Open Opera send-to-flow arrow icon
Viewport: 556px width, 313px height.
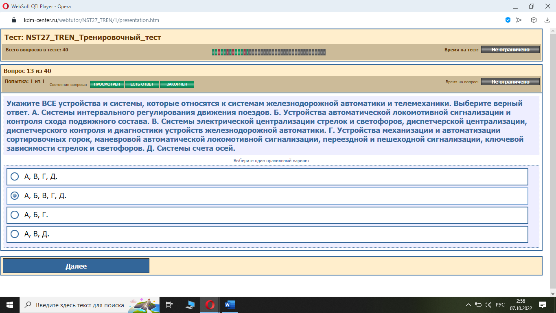click(x=519, y=20)
